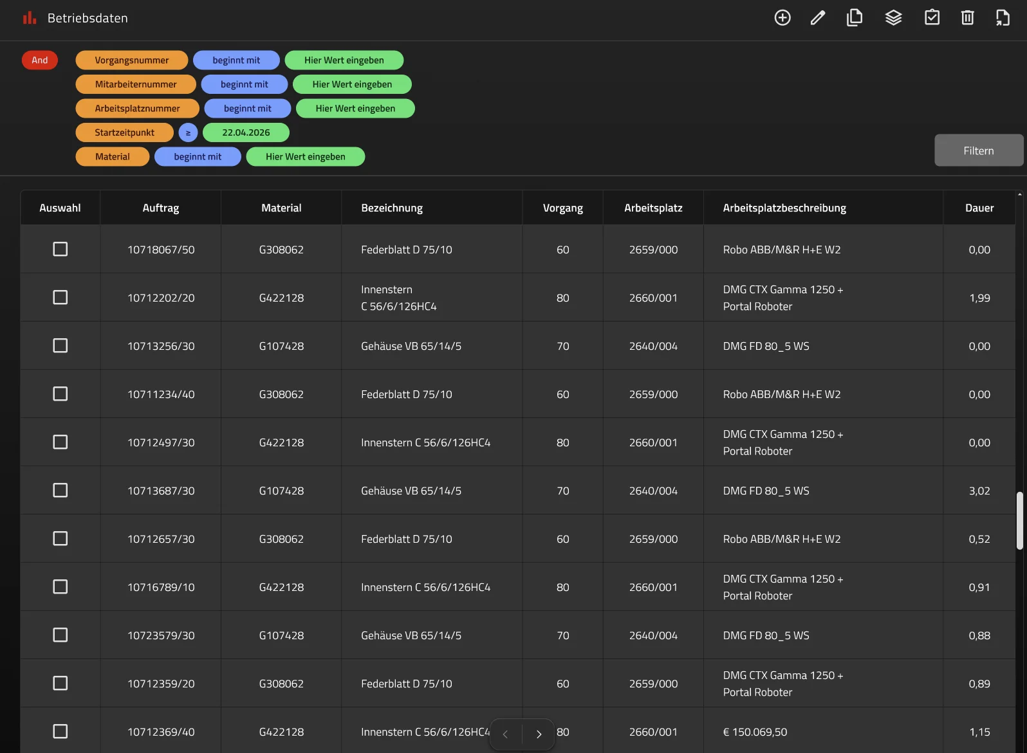1027x753 pixels.
Task: Click Dauer value '1,15'
Action: coord(979,732)
